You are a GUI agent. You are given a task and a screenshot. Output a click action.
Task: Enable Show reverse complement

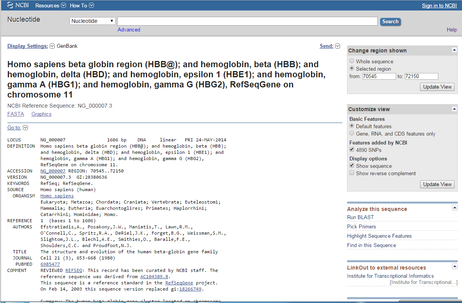pos(352,172)
